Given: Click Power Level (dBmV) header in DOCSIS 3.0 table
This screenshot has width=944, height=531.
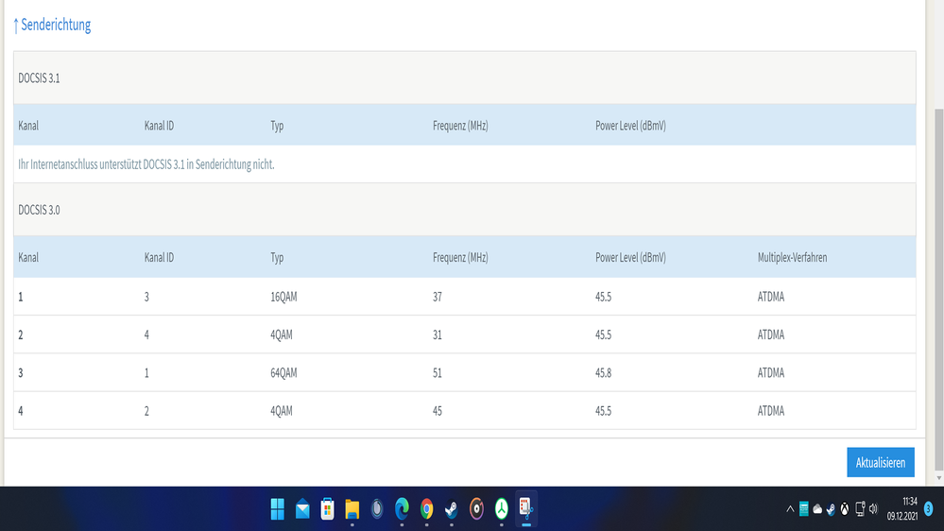Looking at the screenshot, I should coord(630,258).
